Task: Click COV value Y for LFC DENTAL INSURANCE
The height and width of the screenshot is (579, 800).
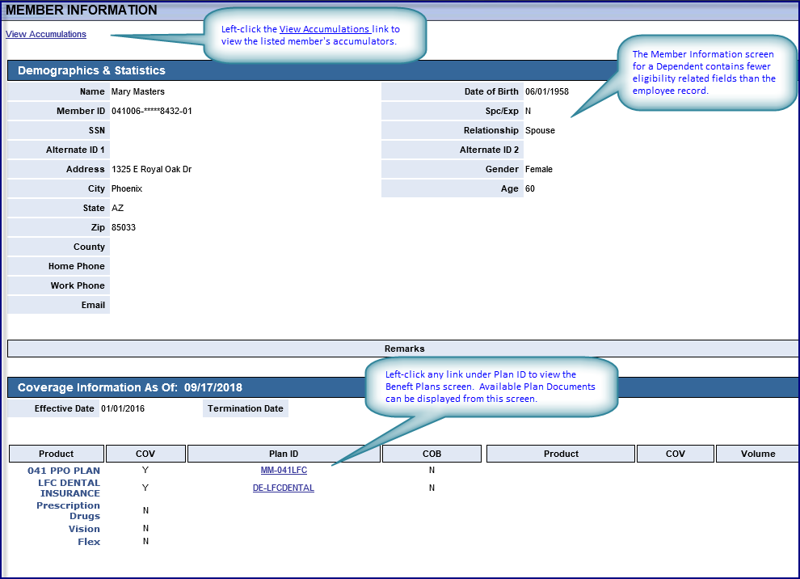Action: point(145,488)
